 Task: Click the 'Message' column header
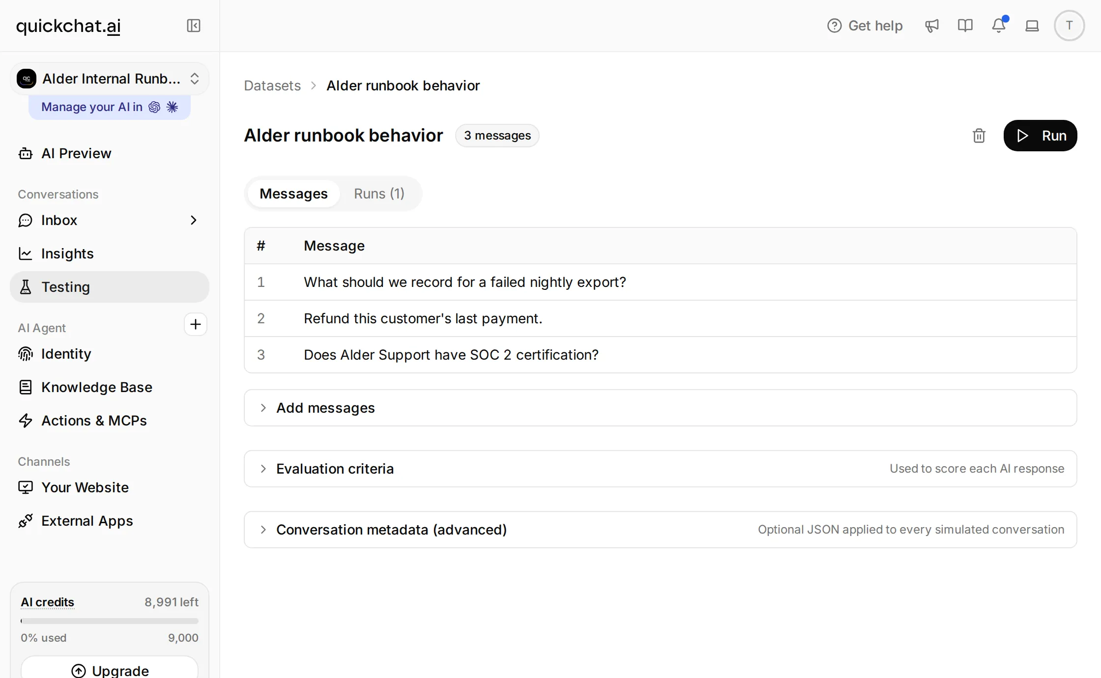(x=334, y=246)
